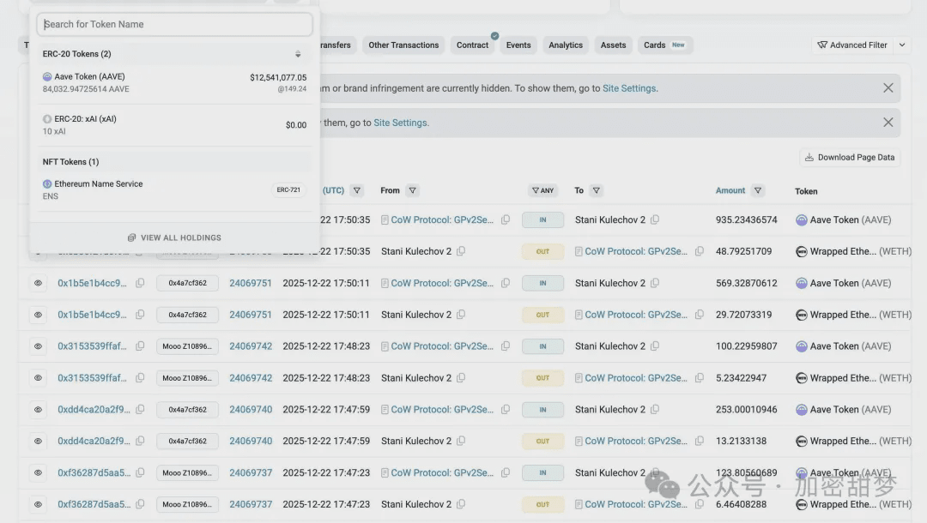Click the $12,541,077.05 Aave holdings value

click(x=278, y=77)
